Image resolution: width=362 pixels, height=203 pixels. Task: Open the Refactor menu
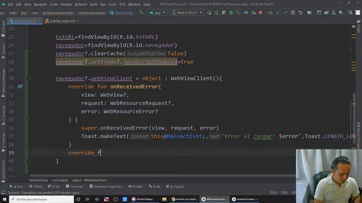pos(81,4)
